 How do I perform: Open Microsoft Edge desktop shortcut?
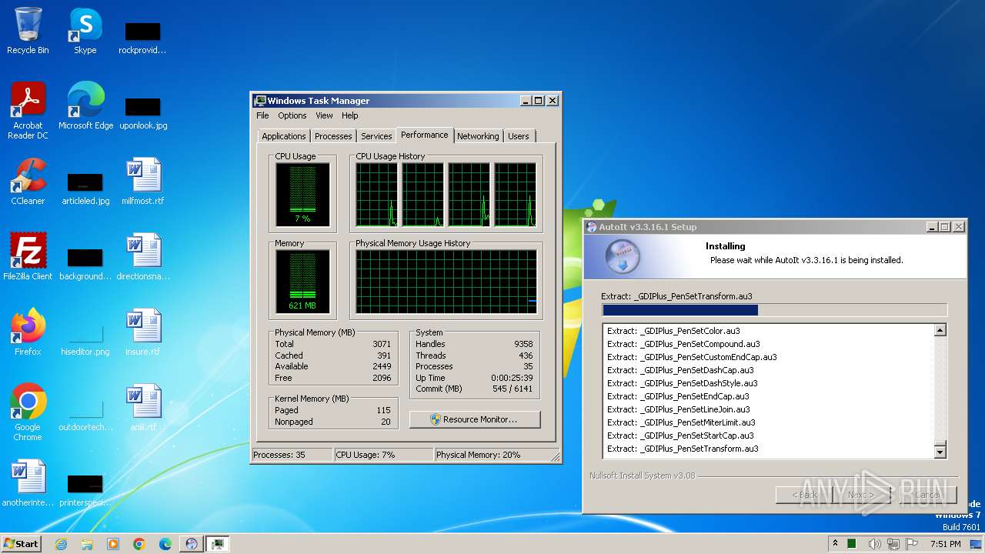(x=85, y=106)
